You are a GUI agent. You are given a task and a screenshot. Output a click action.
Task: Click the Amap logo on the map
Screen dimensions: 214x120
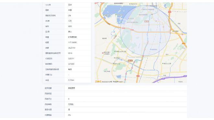click(x=98, y=82)
